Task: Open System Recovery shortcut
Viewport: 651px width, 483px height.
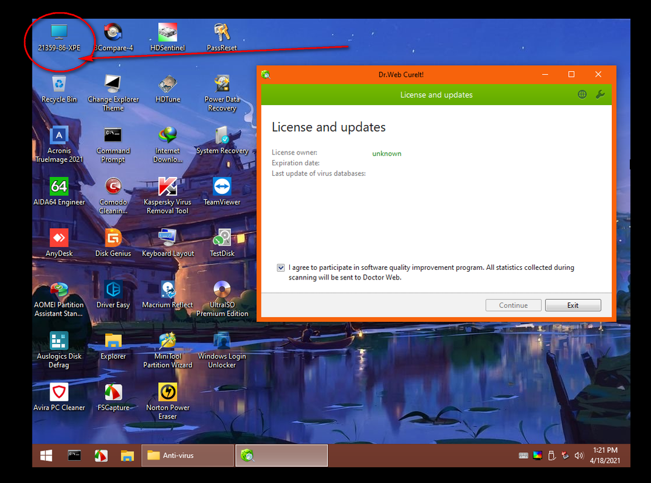Action: pos(222,140)
